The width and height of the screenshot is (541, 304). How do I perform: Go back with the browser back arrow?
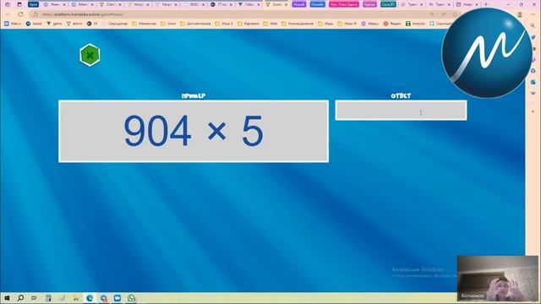[8, 14]
